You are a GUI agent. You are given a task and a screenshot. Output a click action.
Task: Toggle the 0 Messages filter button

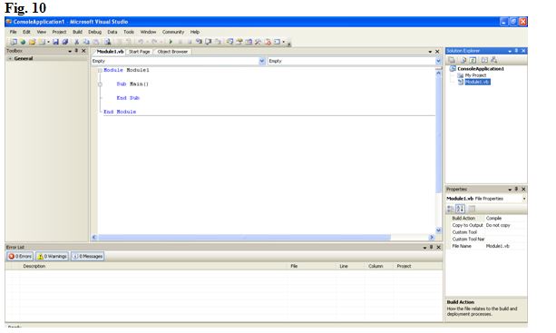click(x=88, y=256)
